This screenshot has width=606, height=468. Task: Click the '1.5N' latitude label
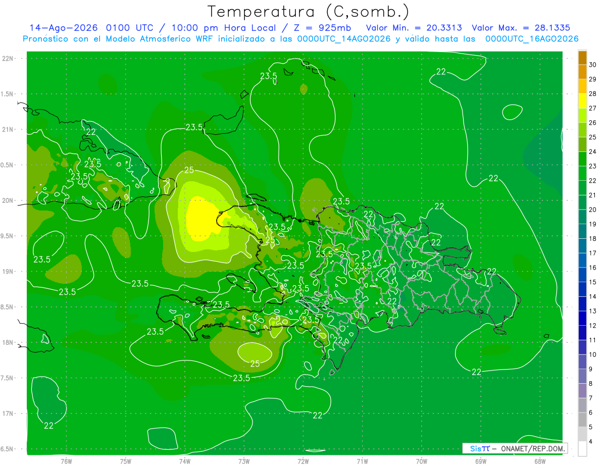click(7, 94)
